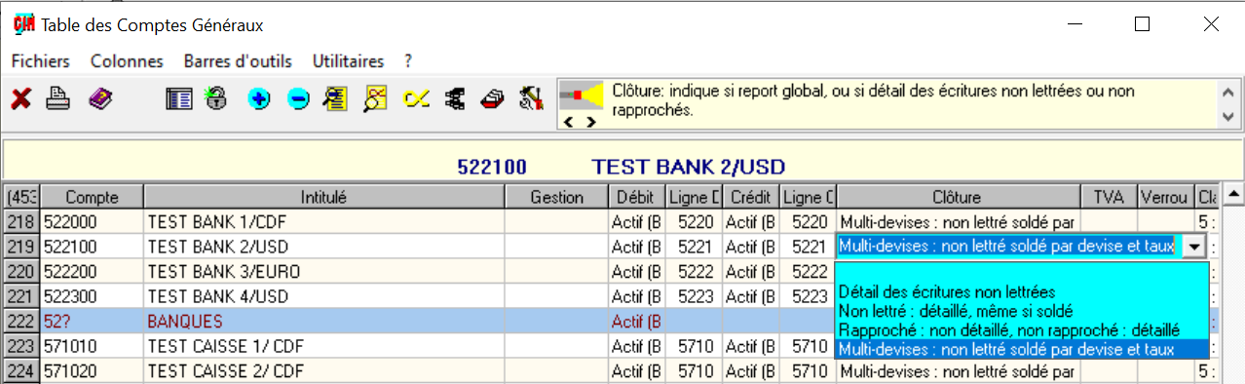The image size is (1245, 384).
Task: Click the Gestion column header
Action: 556,197
